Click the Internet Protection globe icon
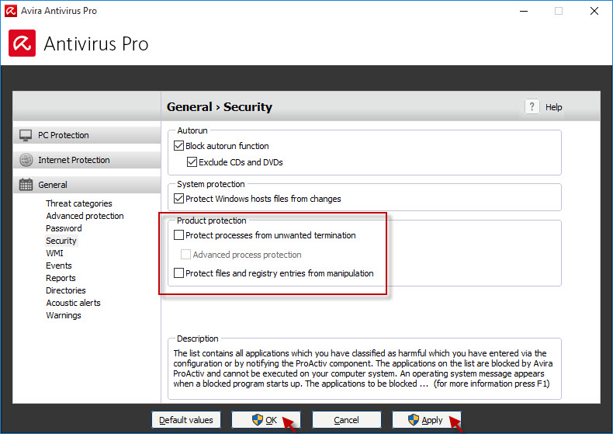Image resolution: width=613 pixels, height=434 pixels. click(x=26, y=160)
